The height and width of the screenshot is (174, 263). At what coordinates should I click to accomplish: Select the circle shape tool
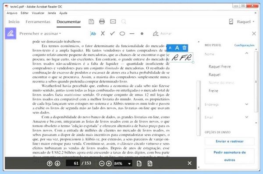coord(122,34)
